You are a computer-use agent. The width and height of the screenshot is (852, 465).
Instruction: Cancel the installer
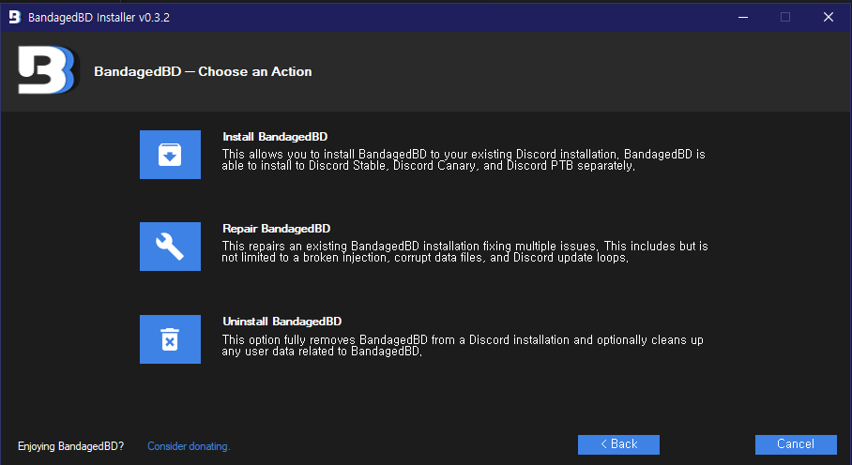[x=796, y=444]
